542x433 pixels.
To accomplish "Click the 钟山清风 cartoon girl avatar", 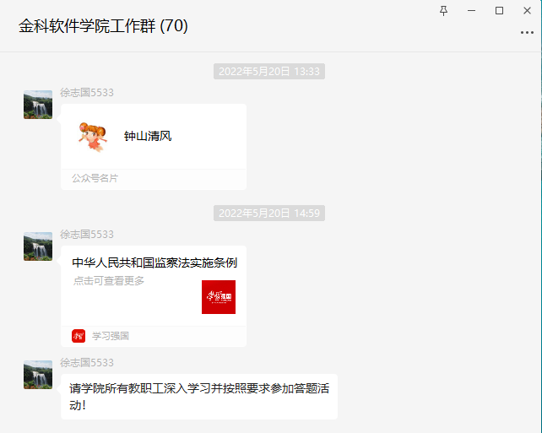I will pos(93,137).
